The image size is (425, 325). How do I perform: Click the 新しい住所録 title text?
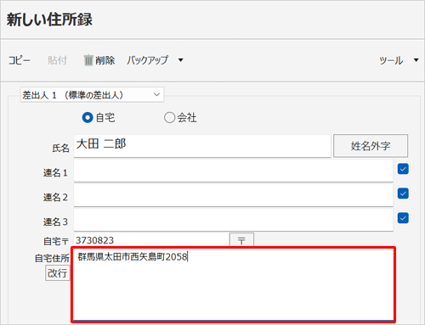tap(49, 20)
